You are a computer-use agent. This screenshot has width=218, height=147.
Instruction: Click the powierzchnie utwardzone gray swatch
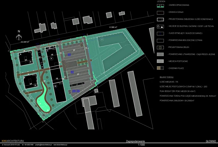(x=161, y=54)
